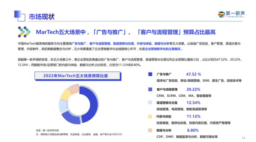The image size is (256, 142).
Task: Click the 注：调研统计范围 footnote
Action: 79,134
